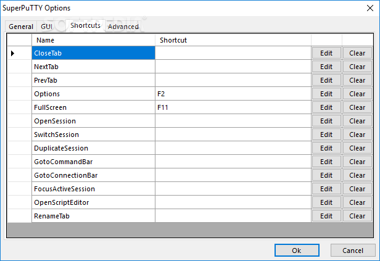Select the OpenSession name cell
The image size is (380, 261).
pos(93,121)
